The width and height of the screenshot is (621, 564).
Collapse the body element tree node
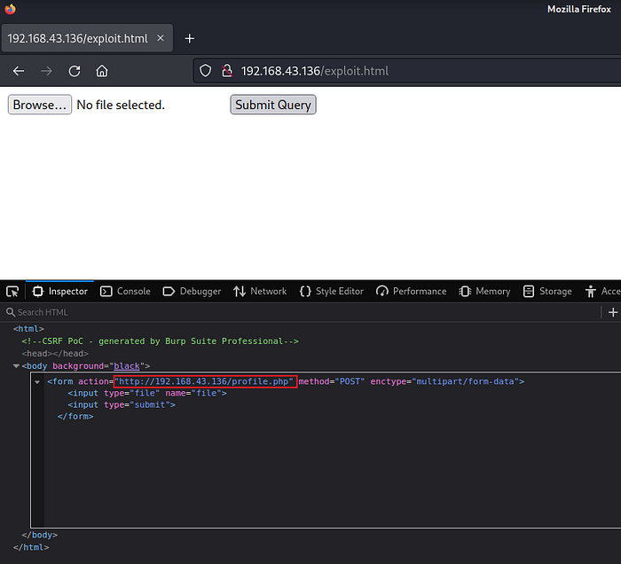pyautogui.click(x=17, y=366)
